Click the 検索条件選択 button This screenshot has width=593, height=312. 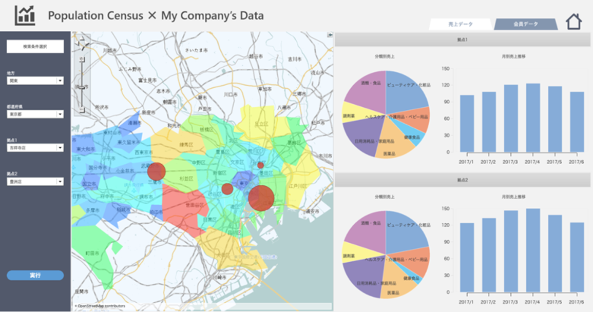[35, 47]
